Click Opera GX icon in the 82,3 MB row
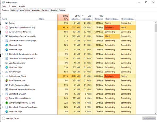 click(x=7, y=98)
